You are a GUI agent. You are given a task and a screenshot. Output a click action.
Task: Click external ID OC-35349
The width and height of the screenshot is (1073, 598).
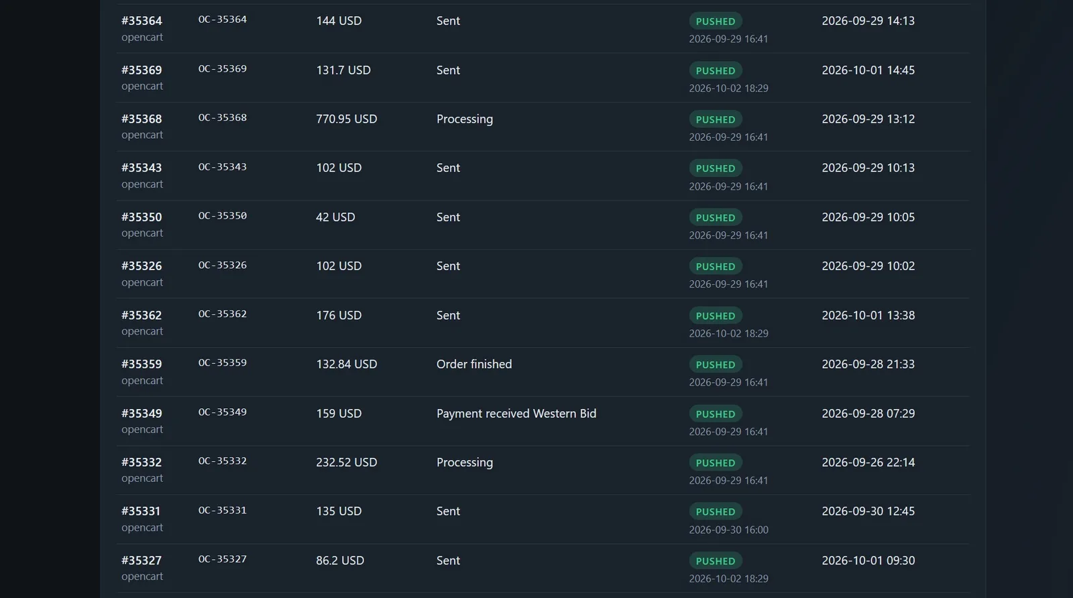(223, 412)
